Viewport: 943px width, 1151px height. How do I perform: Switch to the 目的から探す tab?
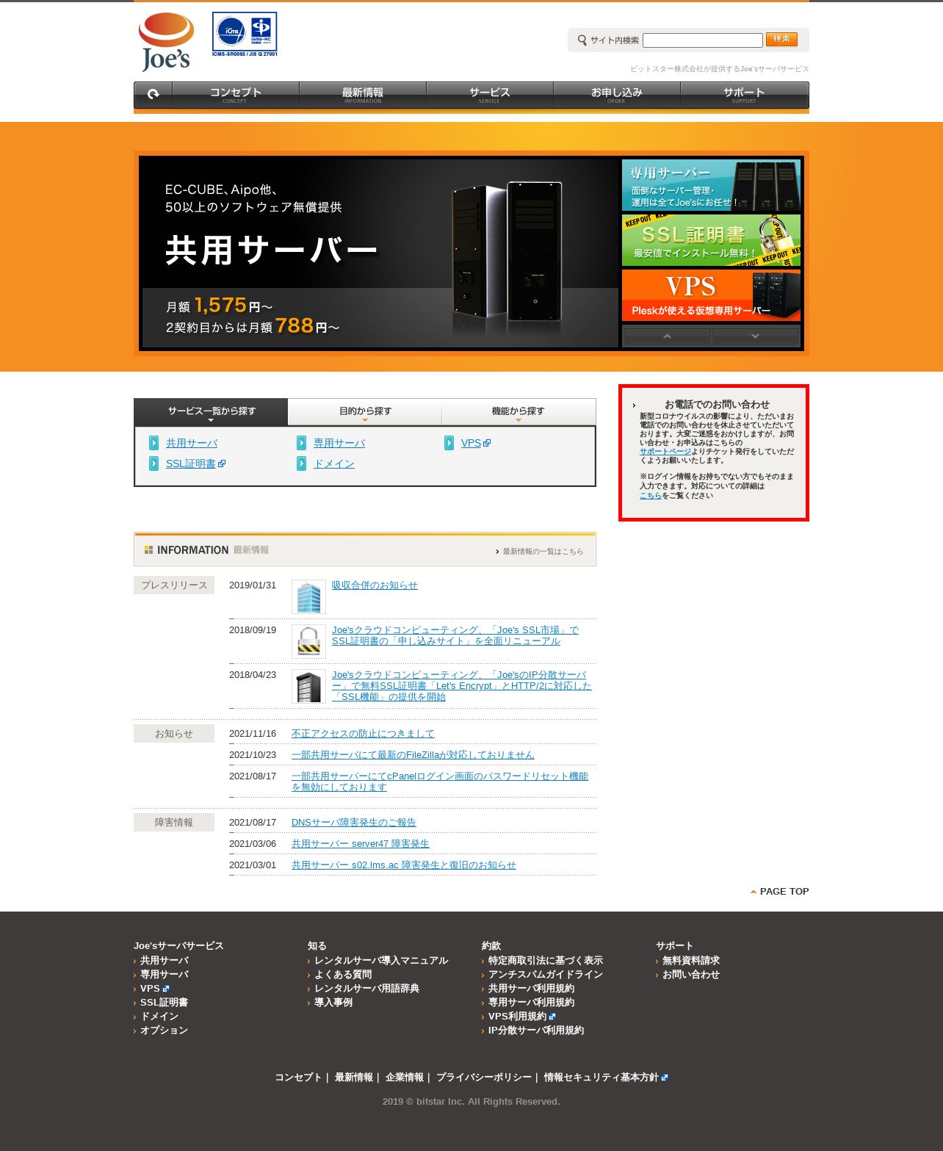(365, 411)
